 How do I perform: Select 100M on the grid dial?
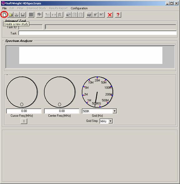[108, 88]
